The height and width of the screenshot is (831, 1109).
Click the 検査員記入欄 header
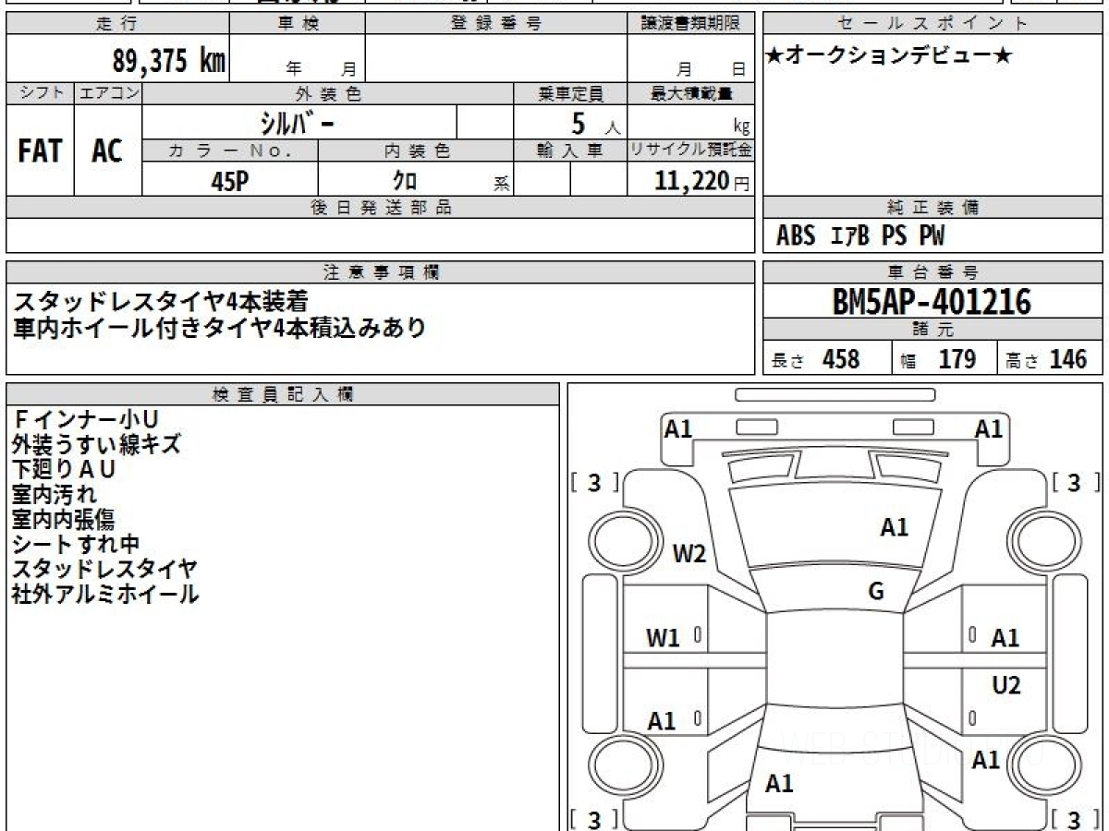point(283,394)
